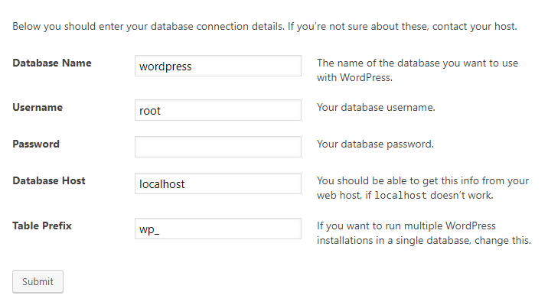This screenshot has height=305, width=548.
Task: Click the typed 'wordpress' value text
Action: tap(165, 67)
